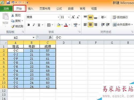Open the 公式 tab
The width and height of the screenshot is (134, 100).
tap(59, 9)
